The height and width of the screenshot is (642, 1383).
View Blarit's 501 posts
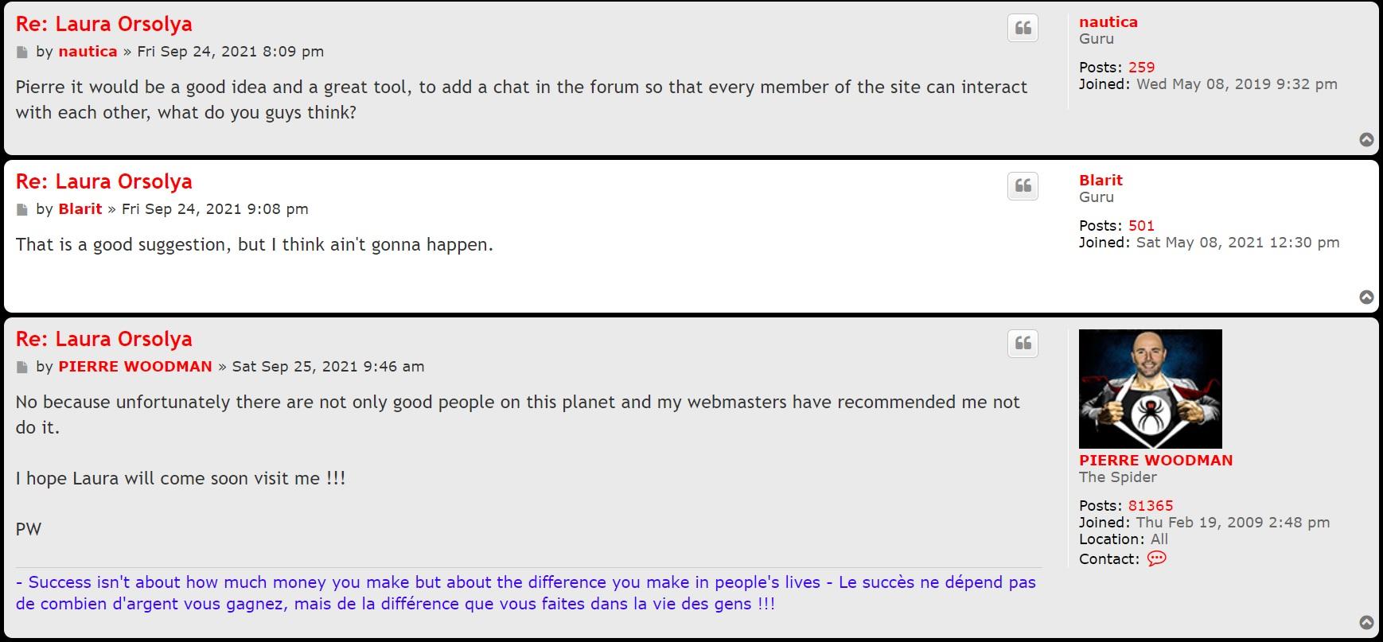1141,226
